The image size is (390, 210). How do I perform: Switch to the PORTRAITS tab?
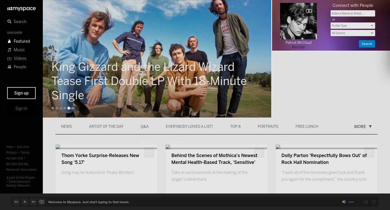pyautogui.click(x=268, y=126)
